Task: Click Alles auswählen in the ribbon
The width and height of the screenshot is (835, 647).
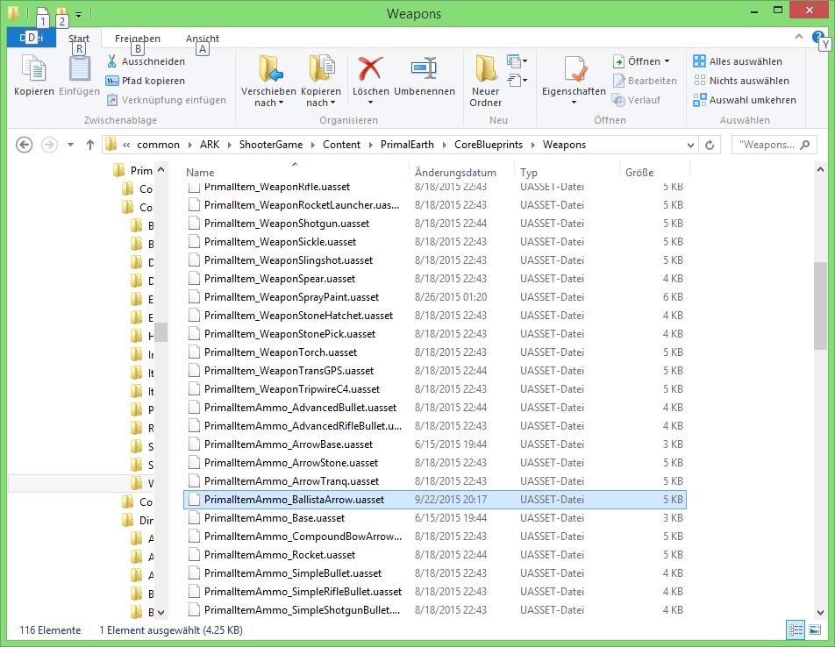Action: click(x=738, y=61)
